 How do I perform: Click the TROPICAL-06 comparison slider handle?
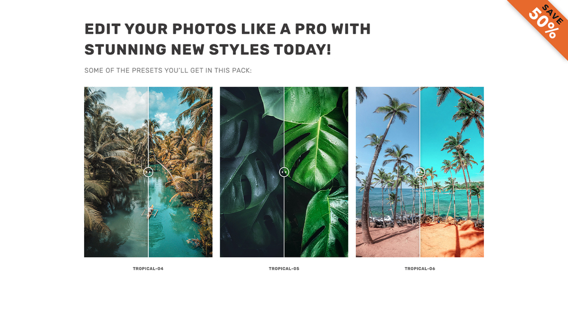[x=420, y=172]
